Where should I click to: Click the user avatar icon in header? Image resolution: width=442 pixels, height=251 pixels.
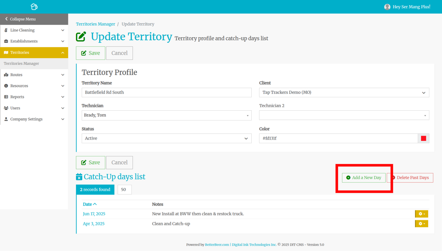coord(387,7)
